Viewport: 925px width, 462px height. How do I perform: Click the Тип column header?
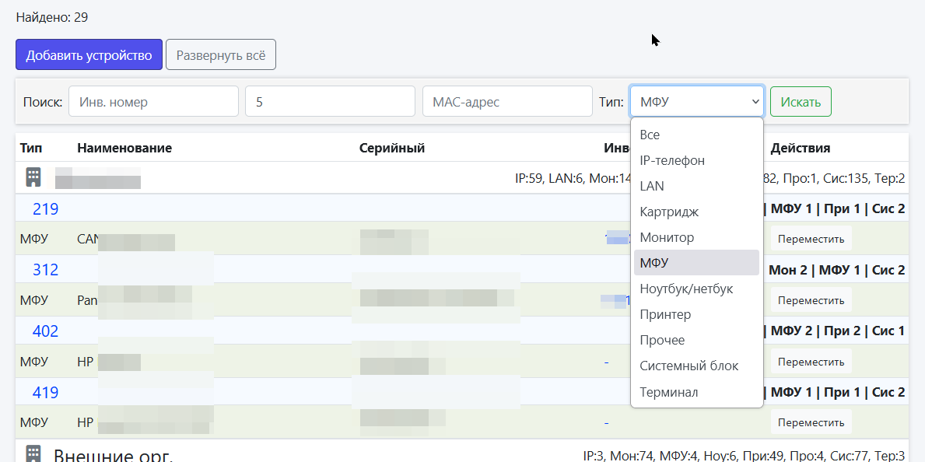[x=31, y=148]
